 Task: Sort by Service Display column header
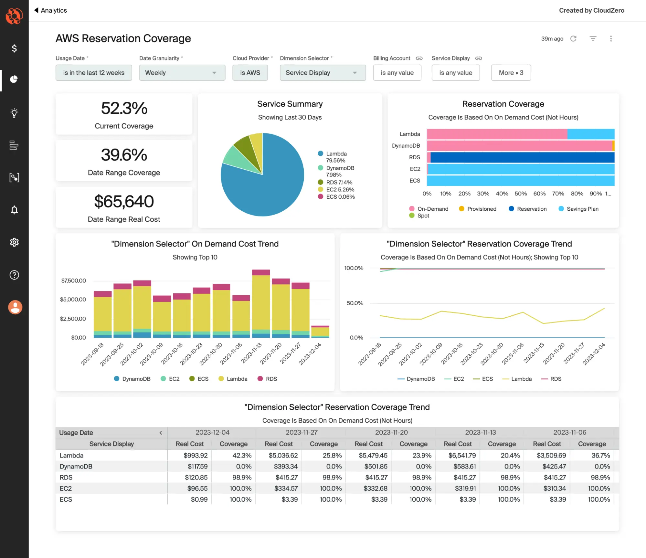click(111, 444)
